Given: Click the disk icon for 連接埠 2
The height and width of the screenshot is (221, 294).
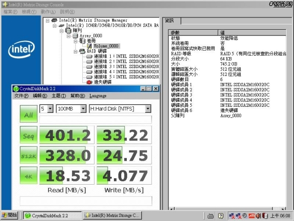Looking at the screenshot, I should click(89, 61).
